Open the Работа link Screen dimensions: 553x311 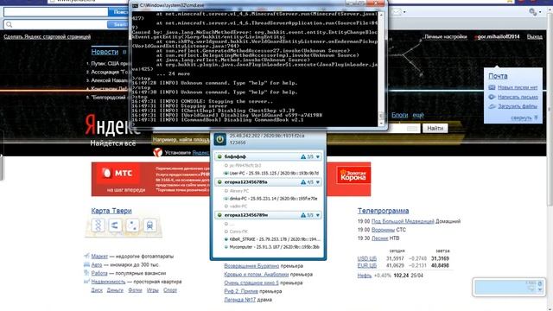click(99, 273)
